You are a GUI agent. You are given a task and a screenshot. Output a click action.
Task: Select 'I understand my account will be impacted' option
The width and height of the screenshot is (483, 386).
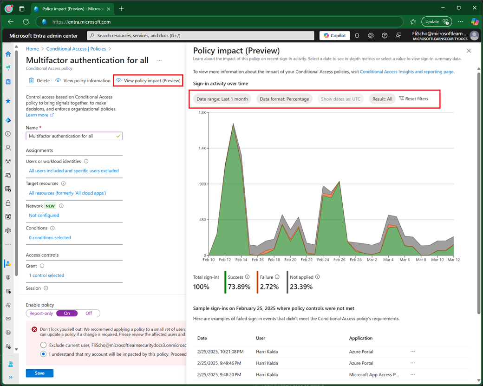(x=43, y=354)
